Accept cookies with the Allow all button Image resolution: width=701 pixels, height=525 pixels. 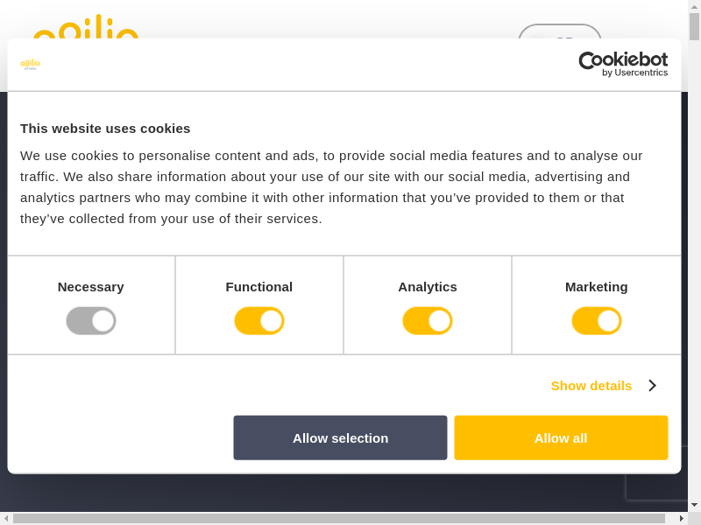[x=561, y=437]
